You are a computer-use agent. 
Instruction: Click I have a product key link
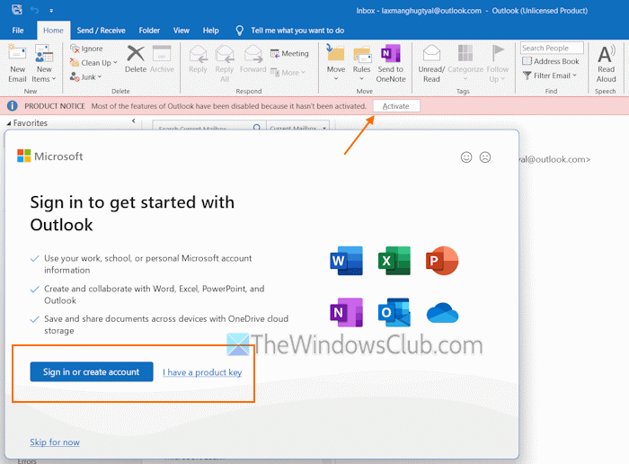(x=202, y=372)
